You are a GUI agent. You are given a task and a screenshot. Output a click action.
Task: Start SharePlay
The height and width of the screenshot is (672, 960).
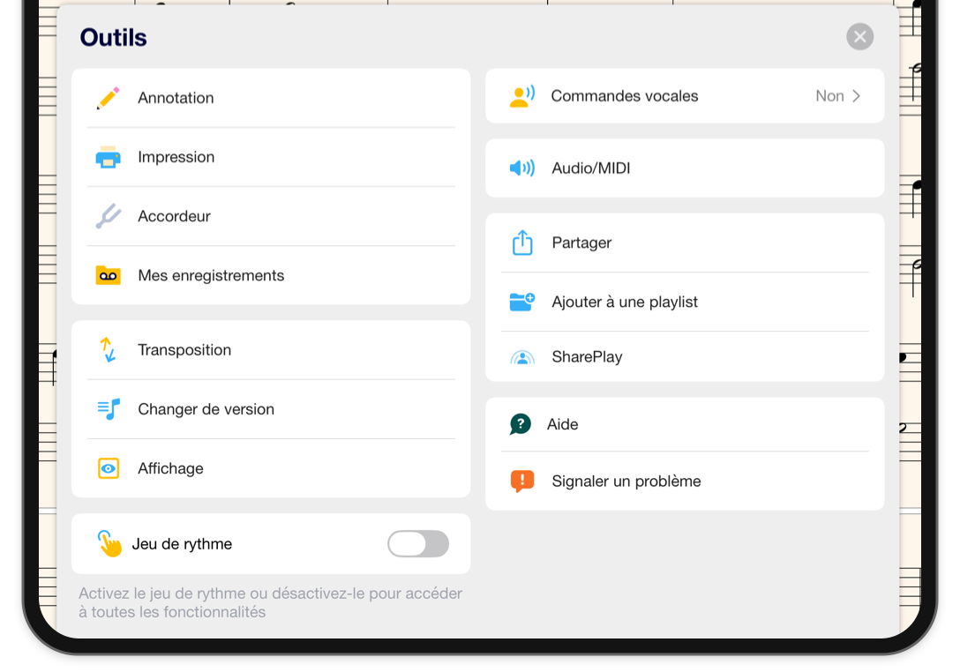click(x=685, y=357)
